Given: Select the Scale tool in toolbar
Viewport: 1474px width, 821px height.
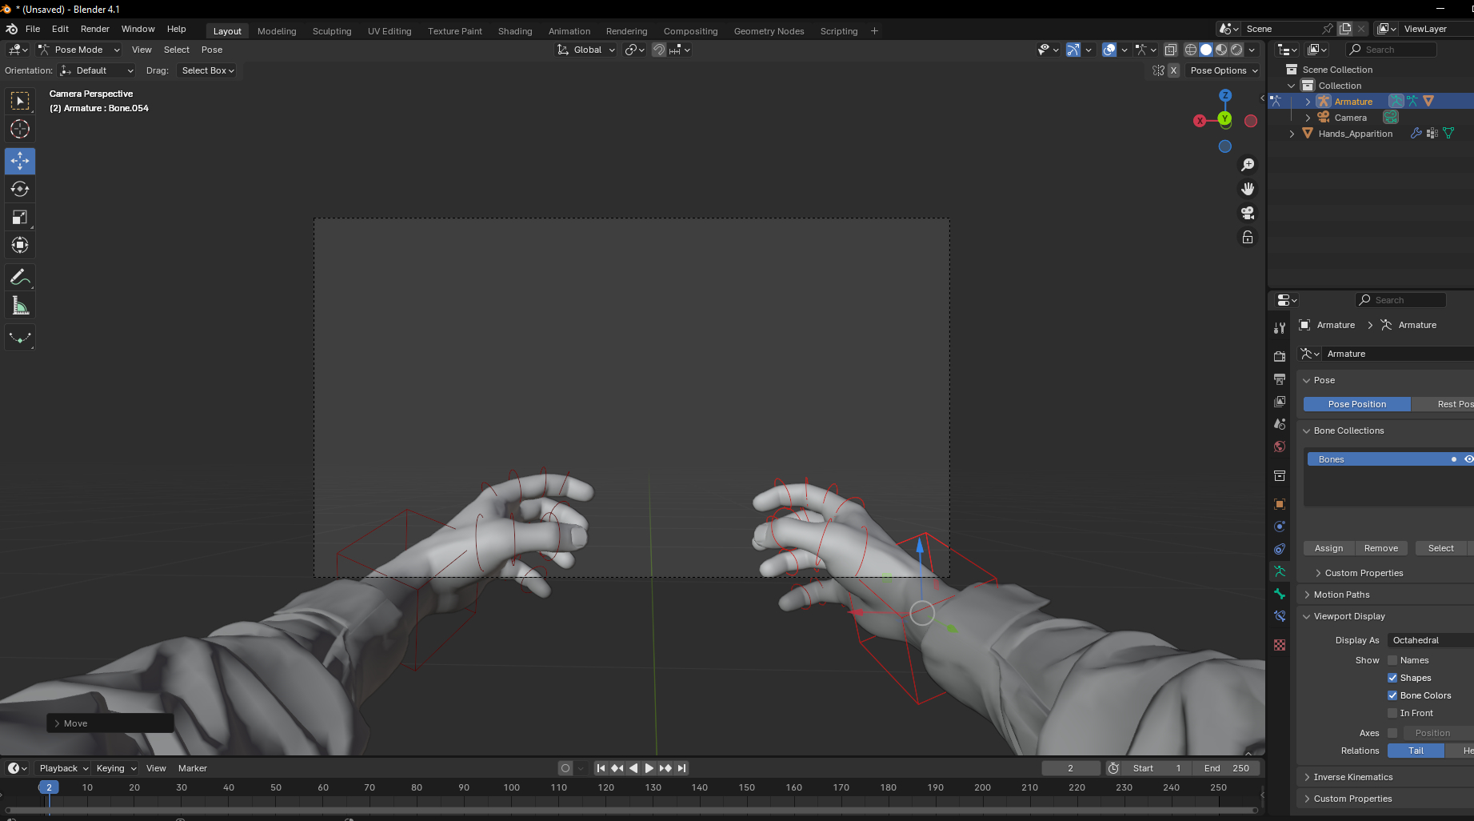Looking at the screenshot, I should (20, 218).
